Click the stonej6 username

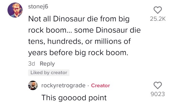[x=38, y=7]
